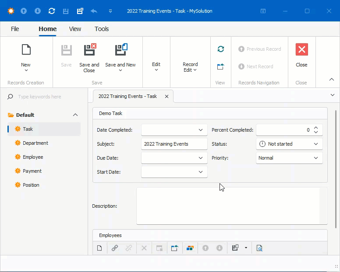
Task: Click the up arrow in Employees toolbar
Action: [x=205, y=248]
